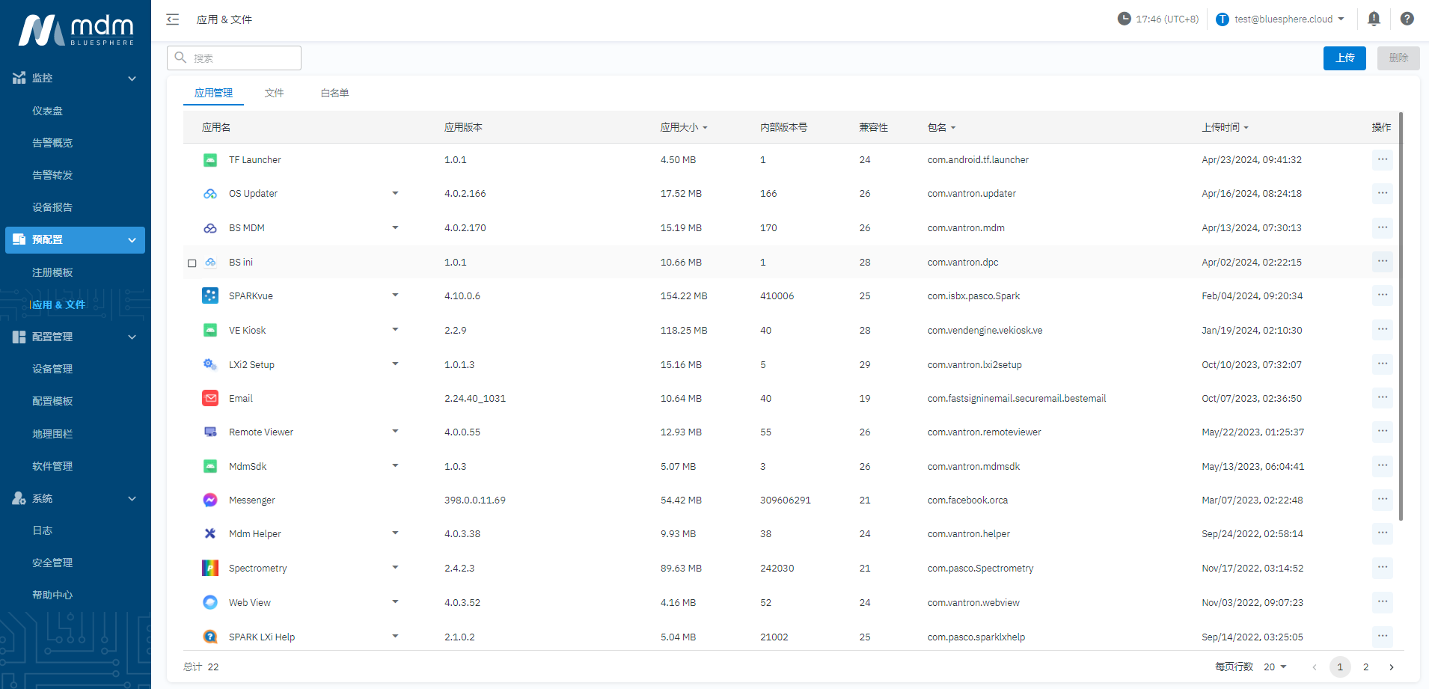Tick the checkbox for BS ini row
The height and width of the screenshot is (689, 1429).
[192, 263]
